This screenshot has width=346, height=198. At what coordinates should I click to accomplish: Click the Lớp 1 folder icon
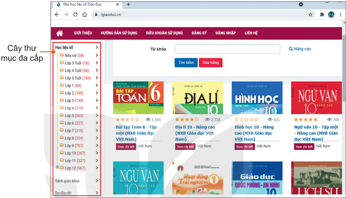click(x=62, y=85)
